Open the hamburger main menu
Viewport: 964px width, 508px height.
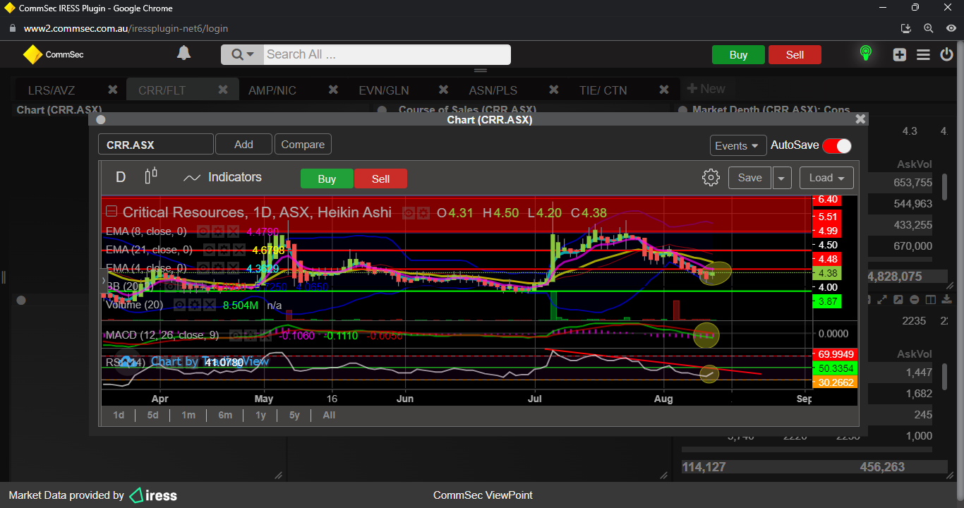(x=923, y=54)
